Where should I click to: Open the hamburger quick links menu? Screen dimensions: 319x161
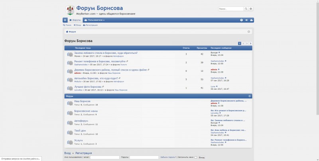(x=65, y=20)
